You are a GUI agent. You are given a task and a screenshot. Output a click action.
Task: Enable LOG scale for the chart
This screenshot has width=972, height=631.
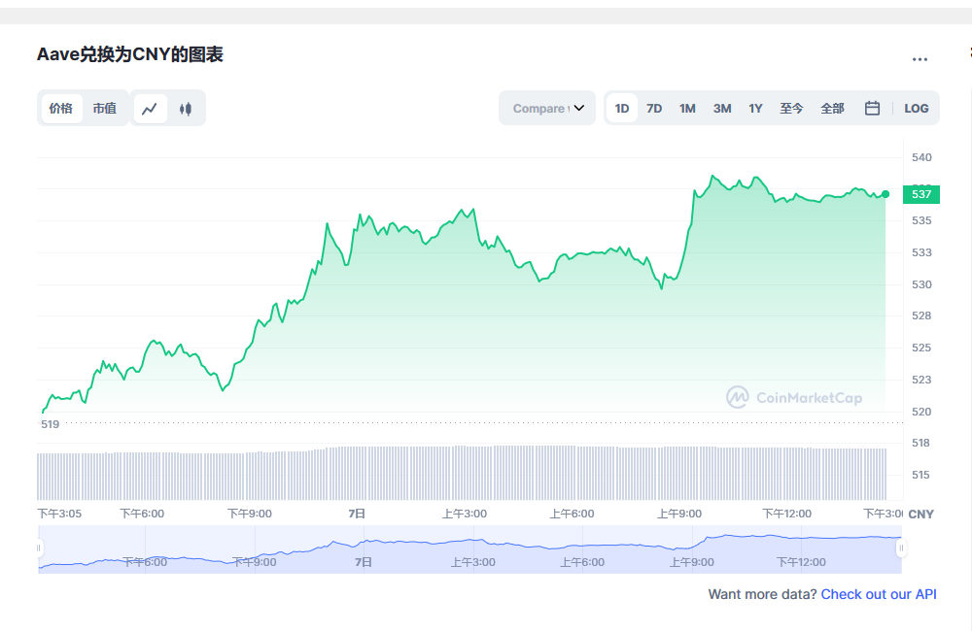coord(916,108)
